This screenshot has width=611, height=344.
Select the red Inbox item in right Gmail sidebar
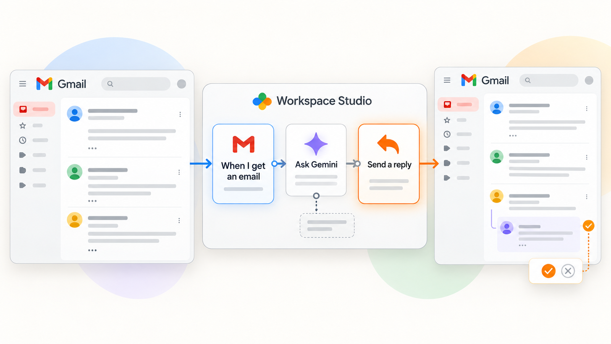(458, 104)
